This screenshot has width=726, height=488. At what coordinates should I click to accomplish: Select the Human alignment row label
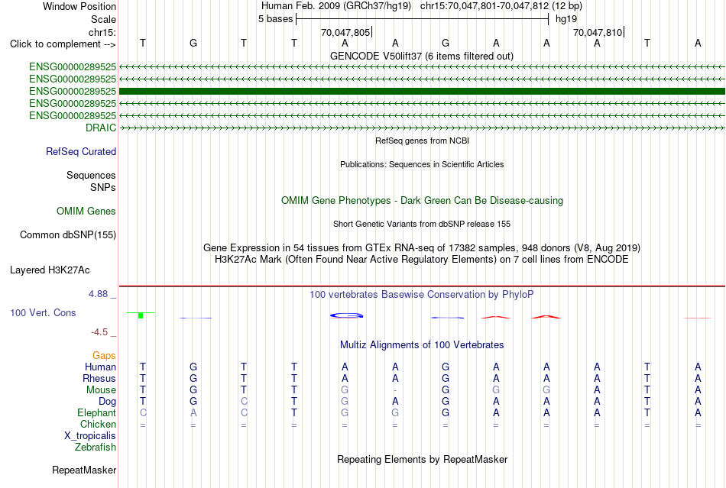point(100,367)
